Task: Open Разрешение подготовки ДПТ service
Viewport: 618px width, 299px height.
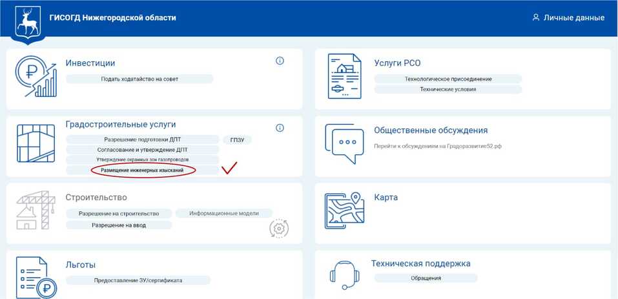Action: [x=143, y=139]
